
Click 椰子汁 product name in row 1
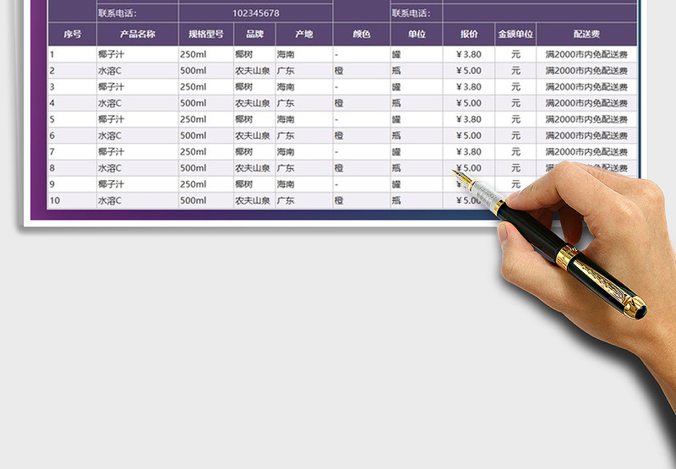pyautogui.click(x=110, y=54)
